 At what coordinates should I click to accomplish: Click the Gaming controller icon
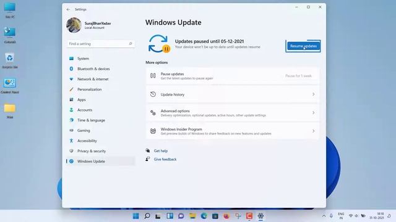click(x=72, y=130)
